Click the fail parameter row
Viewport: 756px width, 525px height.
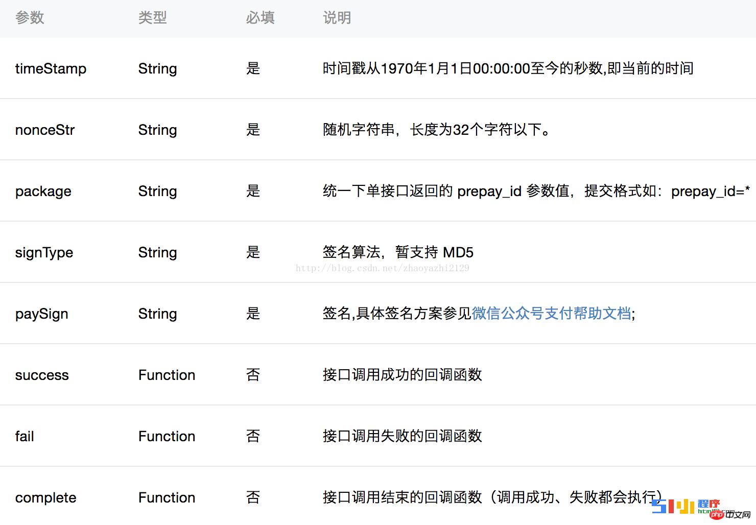click(24, 436)
